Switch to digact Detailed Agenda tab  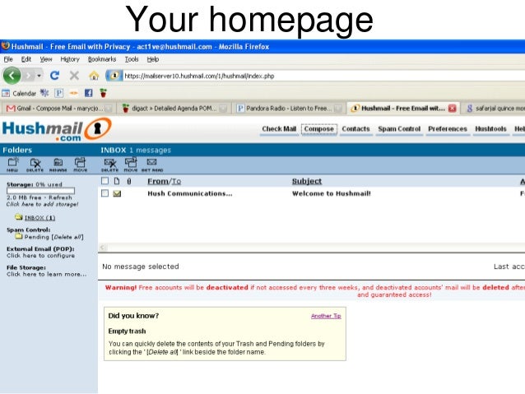(174, 109)
